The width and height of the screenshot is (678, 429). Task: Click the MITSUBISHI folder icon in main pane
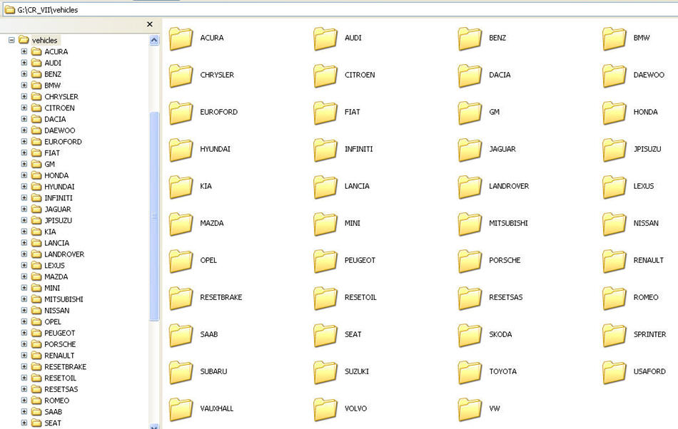[470, 224]
